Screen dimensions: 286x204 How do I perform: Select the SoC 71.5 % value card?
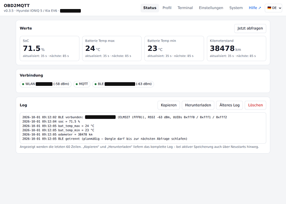pyautogui.click(x=49, y=48)
